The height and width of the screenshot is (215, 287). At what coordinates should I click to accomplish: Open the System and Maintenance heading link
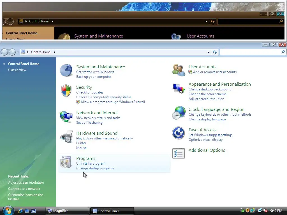point(101,67)
